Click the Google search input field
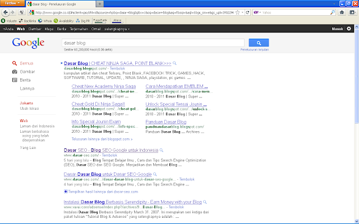 153,43
